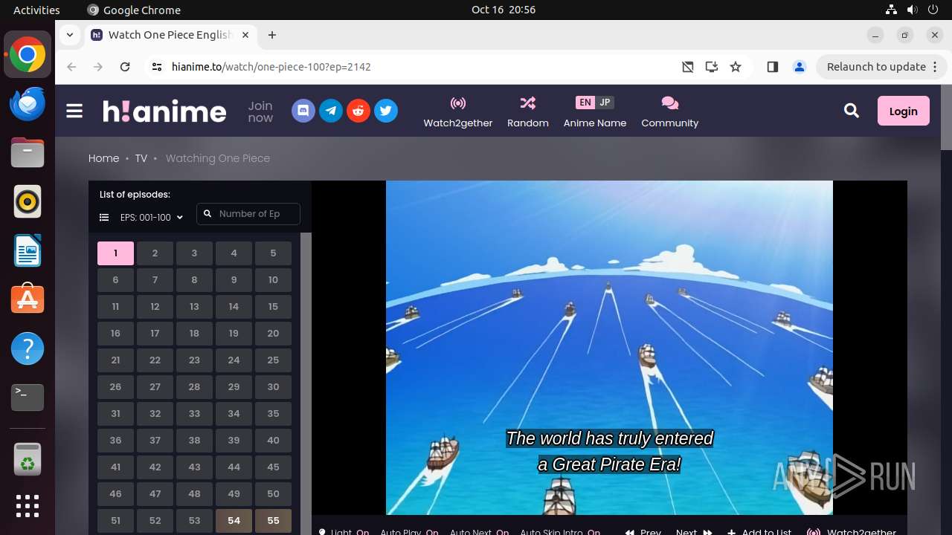The height and width of the screenshot is (535, 952).
Task: Pick a Random anime
Action: click(528, 112)
